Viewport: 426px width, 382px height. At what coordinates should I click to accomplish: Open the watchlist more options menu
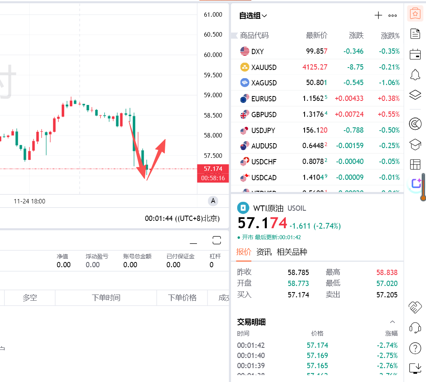tap(393, 15)
